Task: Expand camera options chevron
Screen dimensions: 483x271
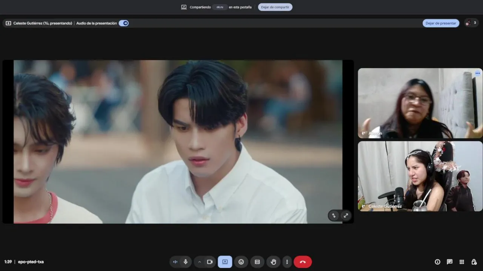Action: 200,262
